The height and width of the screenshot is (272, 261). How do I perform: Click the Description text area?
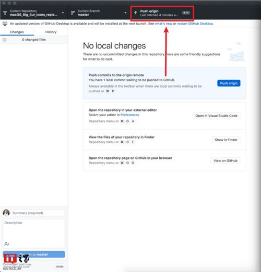[x=34, y=233]
